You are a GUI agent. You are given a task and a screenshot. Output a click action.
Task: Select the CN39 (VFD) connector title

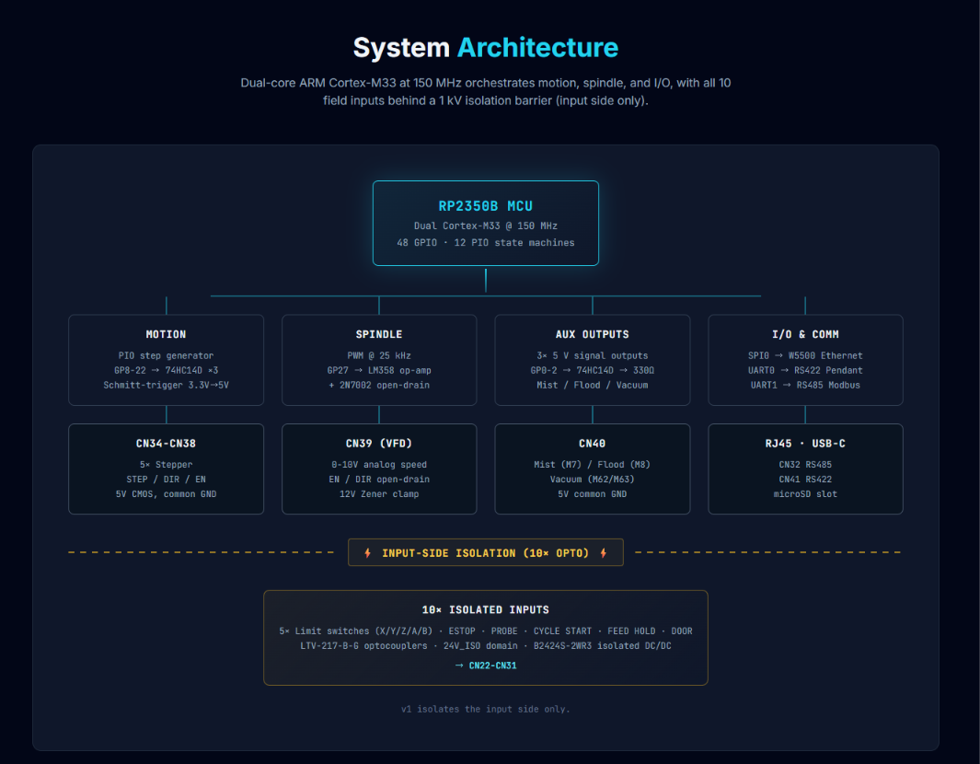pyautogui.click(x=379, y=444)
